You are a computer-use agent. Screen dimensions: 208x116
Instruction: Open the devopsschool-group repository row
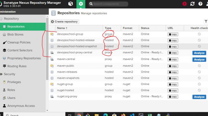click(128, 34)
